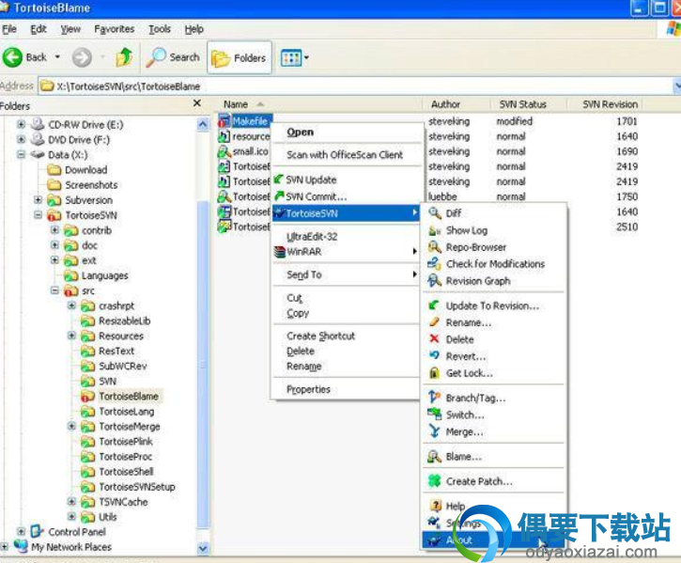
Task: Click the SVN Update arrow icon
Action: [279, 180]
